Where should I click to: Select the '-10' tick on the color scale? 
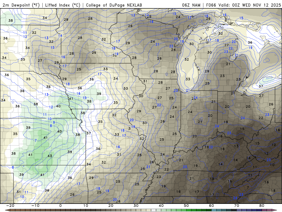[x=35, y=206]
